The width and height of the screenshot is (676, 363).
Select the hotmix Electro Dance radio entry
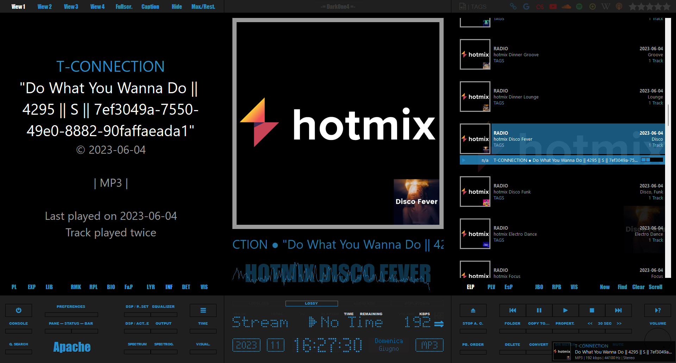coord(562,234)
